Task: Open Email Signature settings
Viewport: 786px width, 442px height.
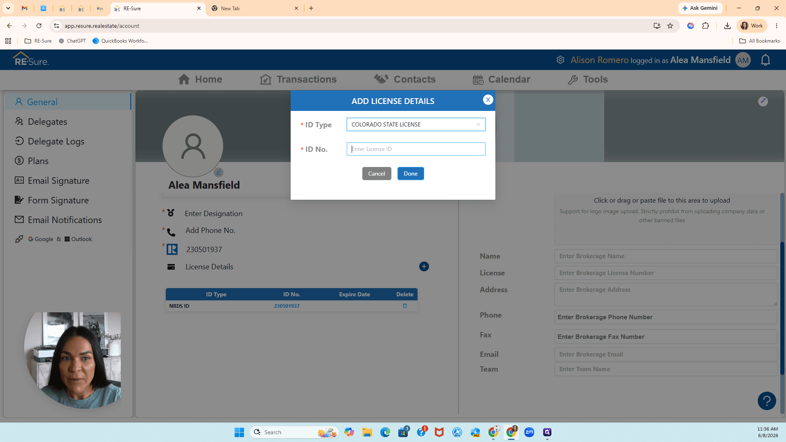Action: [52, 180]
